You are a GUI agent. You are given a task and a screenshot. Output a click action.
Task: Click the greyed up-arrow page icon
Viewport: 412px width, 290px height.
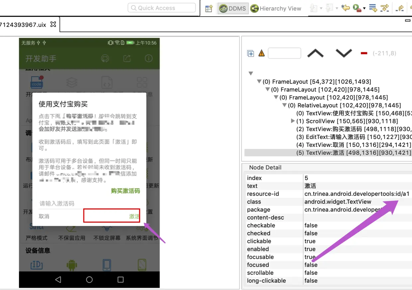pos(330,8)
